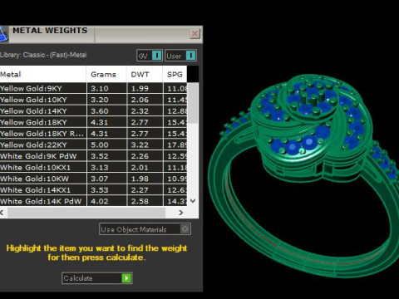Image resolution: width=399 pixels, height=299 pixels.
Task: Select the White Gold:14K PdW row
Action: coord(93,201)
